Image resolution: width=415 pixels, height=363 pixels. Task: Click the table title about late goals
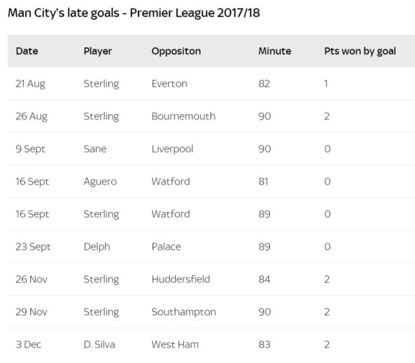[x=134, y=13]
